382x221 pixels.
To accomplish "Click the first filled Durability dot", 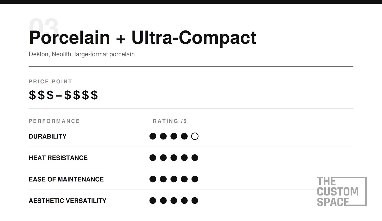I will [153, 136].
